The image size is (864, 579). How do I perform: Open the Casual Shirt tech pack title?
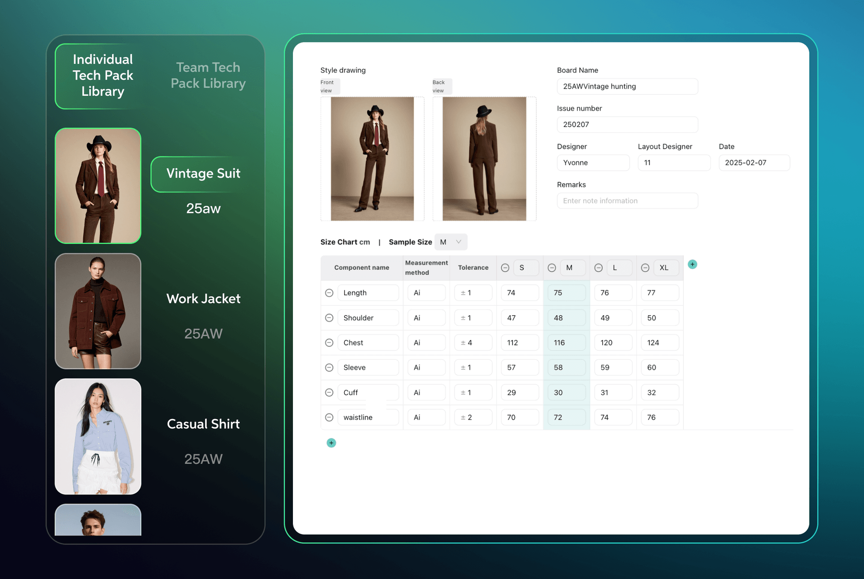point(203,424)
